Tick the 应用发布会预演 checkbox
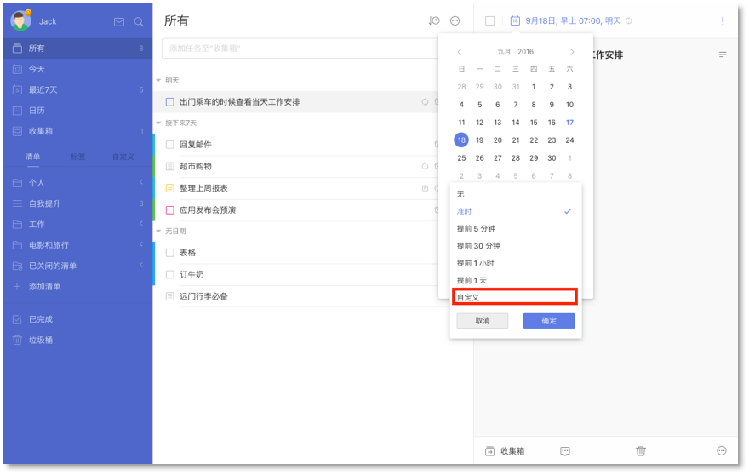 pyautogui.click(x=170, y=210)
